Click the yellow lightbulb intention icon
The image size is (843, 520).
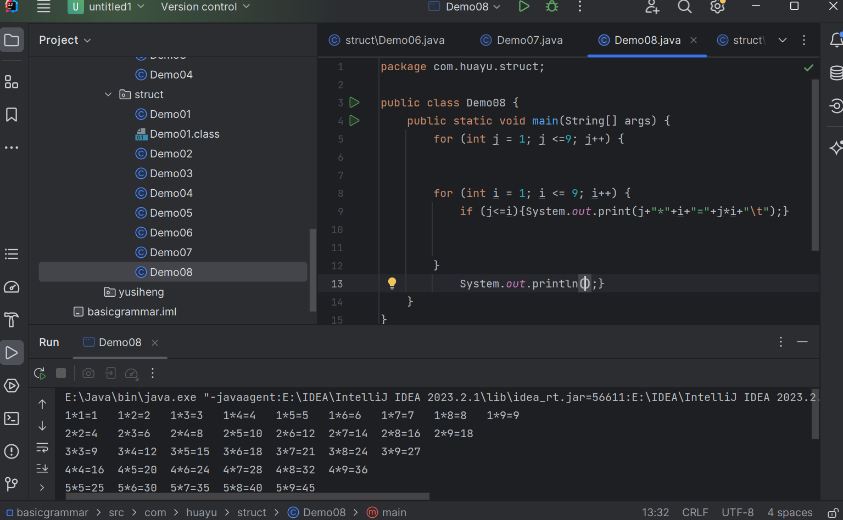click(x=392, y=283)
